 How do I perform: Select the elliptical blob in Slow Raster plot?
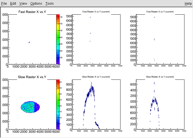pos(30,107)
